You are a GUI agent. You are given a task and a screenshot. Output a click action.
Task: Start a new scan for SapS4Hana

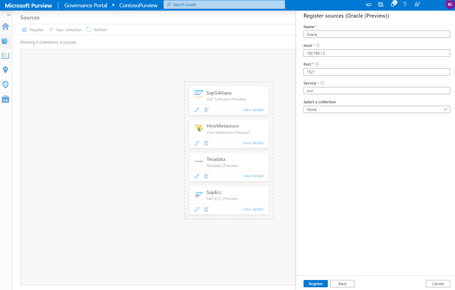pos(206,110)
